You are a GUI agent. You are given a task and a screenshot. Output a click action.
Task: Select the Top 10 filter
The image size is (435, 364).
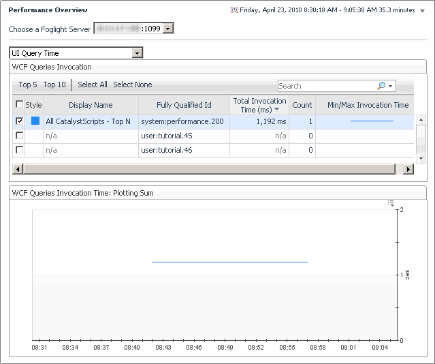tap(54, 85)
